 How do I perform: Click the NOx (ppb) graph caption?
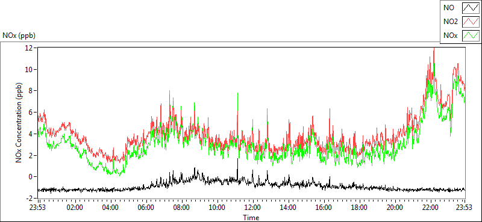coord(19,35)
